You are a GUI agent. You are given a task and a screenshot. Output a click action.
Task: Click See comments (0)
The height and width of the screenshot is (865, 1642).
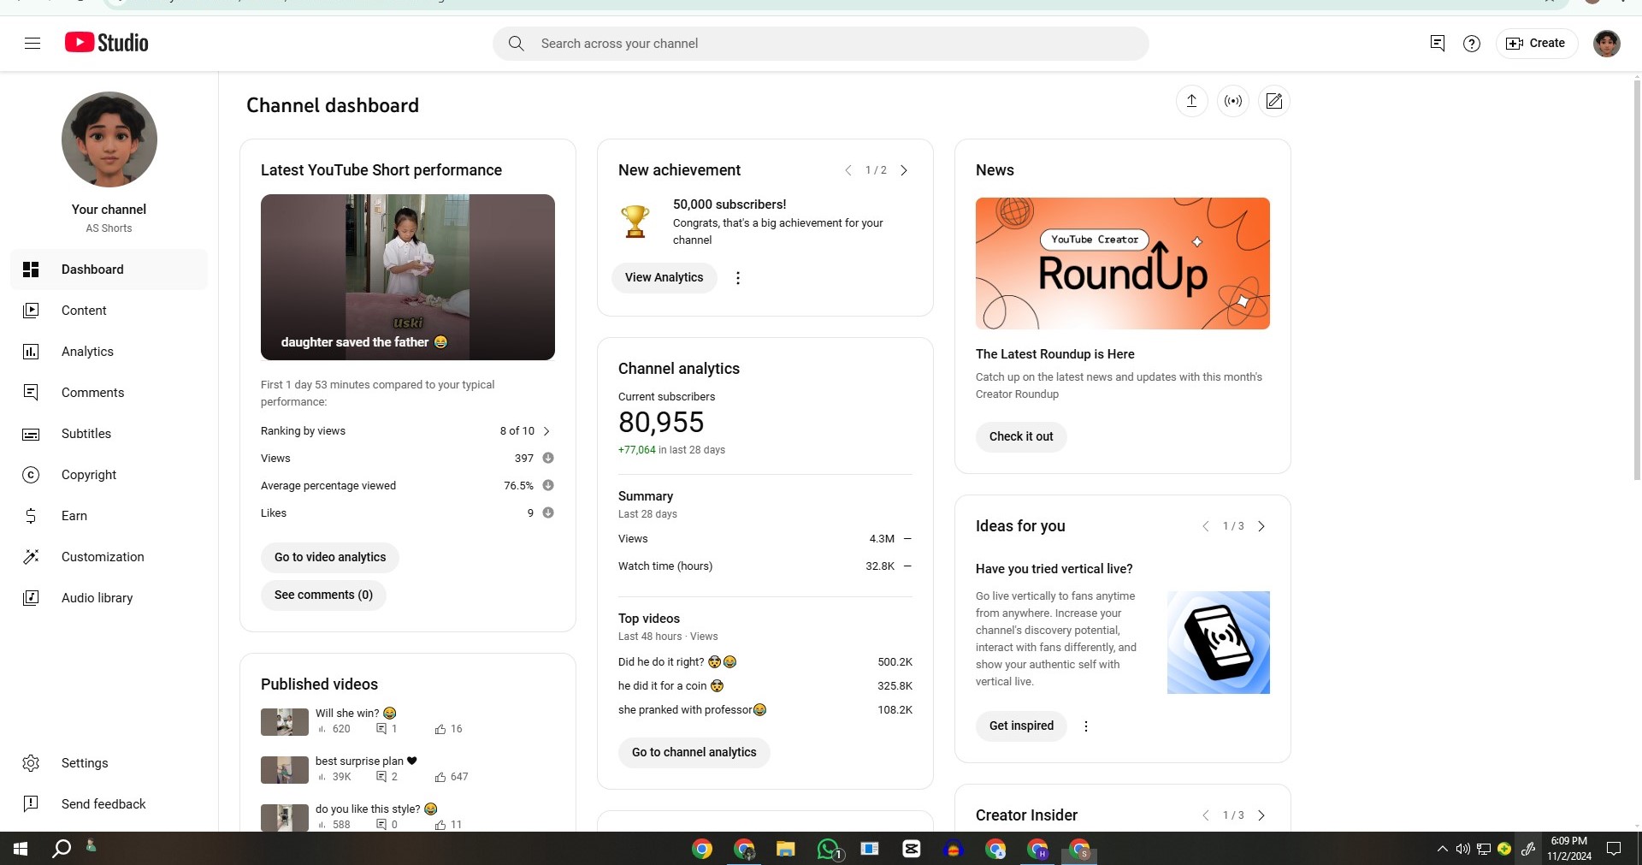(323, 595)
